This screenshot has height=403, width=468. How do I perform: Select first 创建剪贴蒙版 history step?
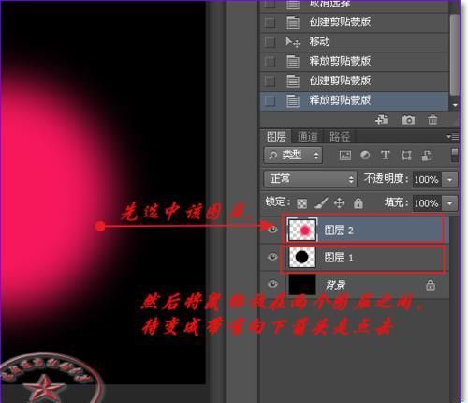[355, 22]
